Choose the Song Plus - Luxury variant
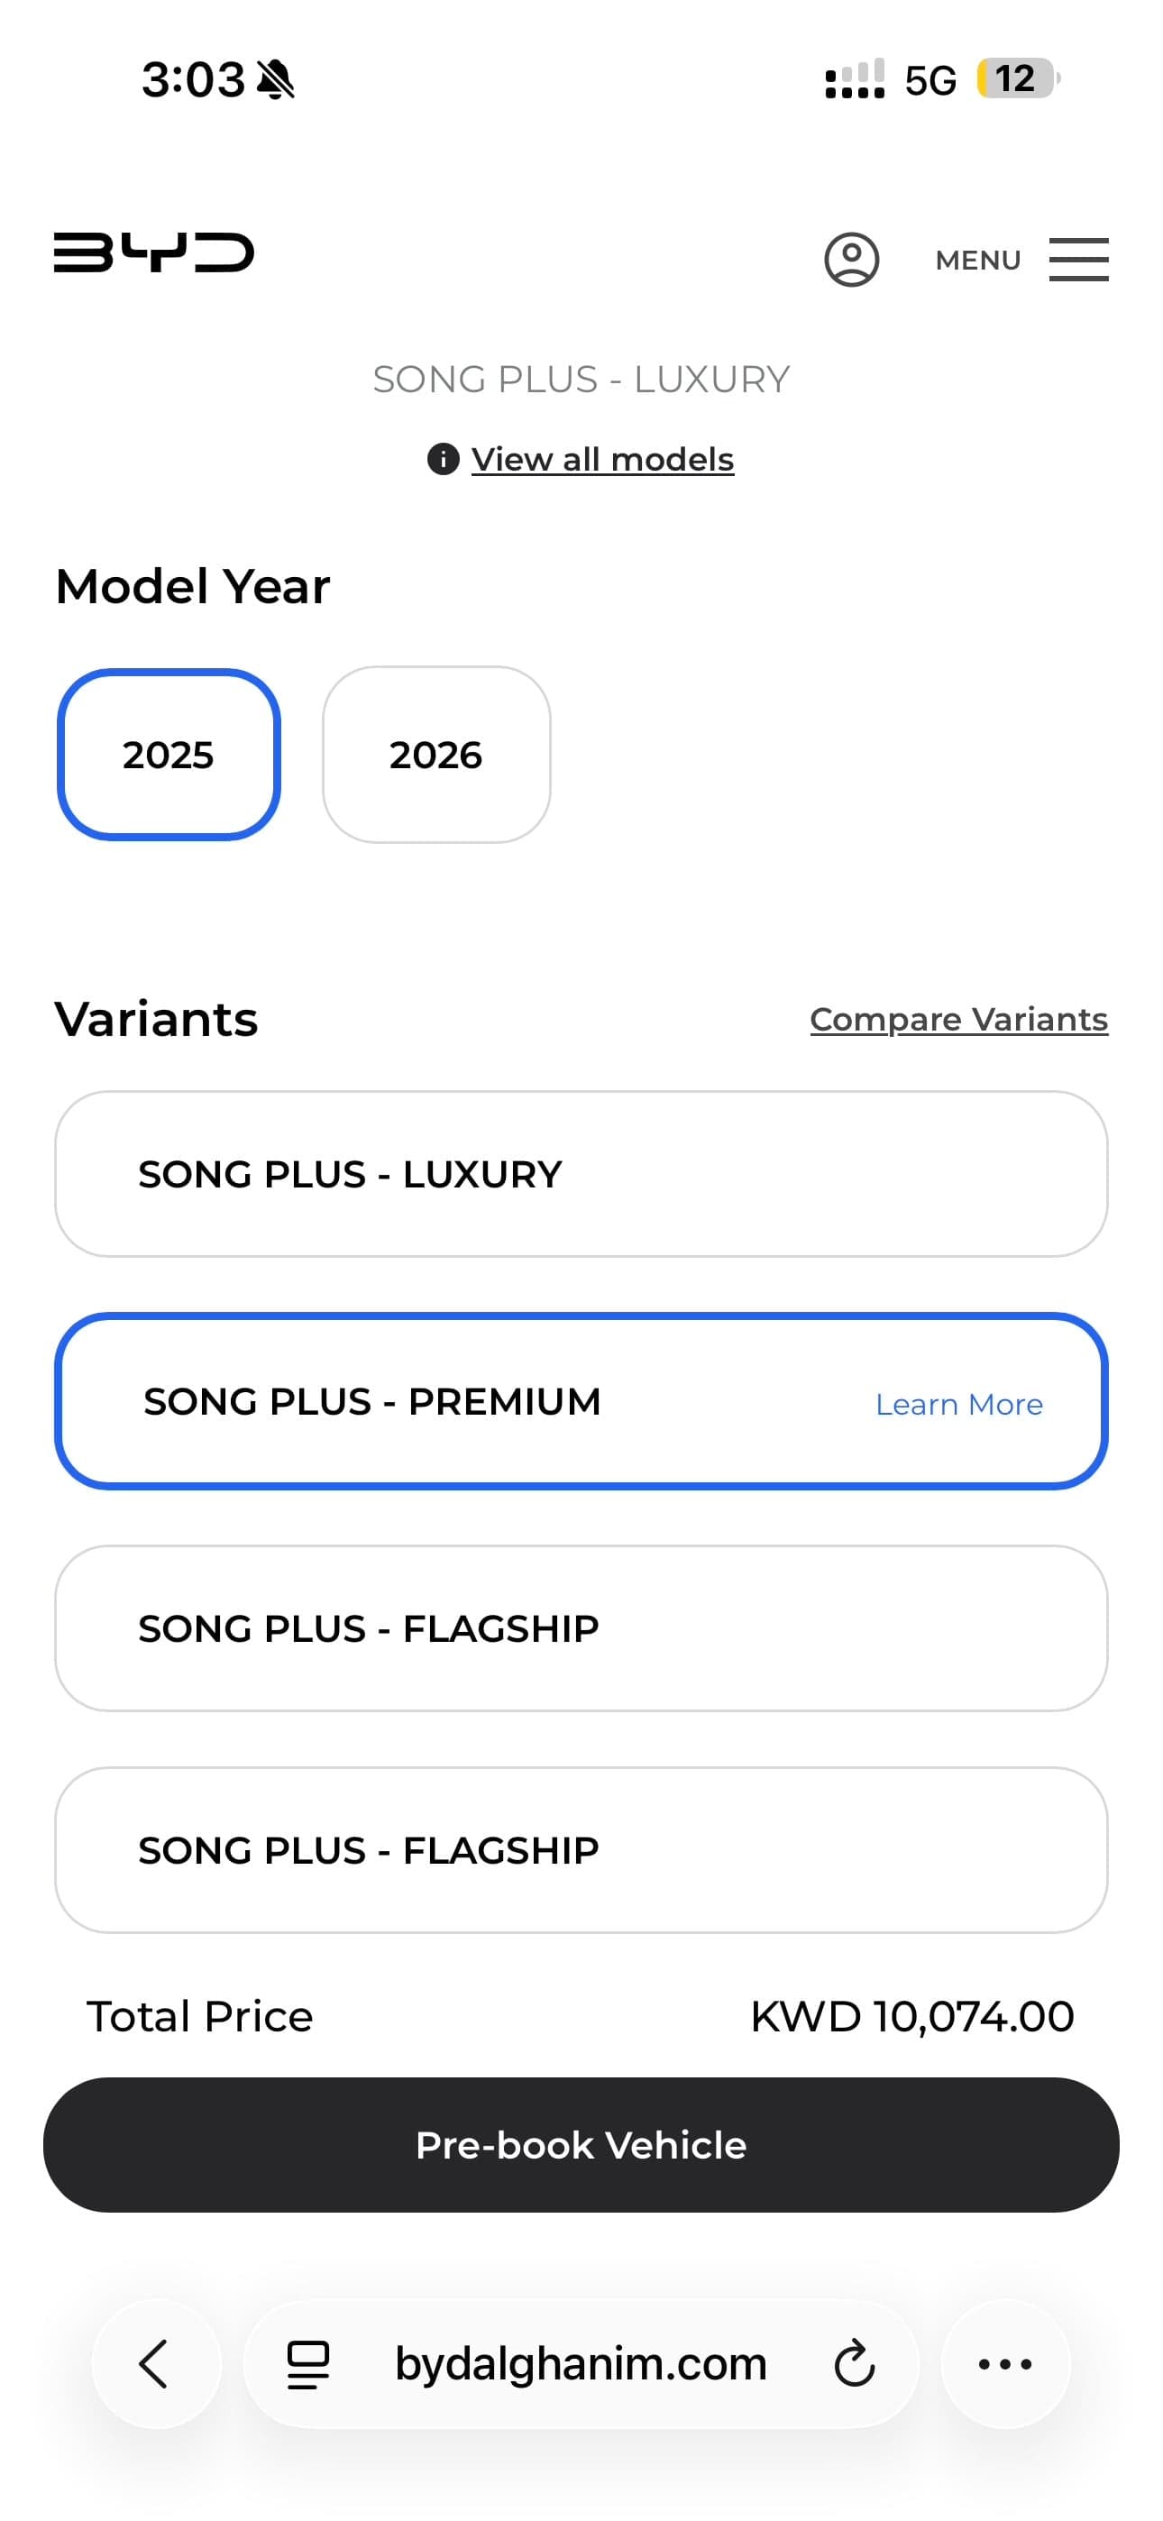Image resolution: width=1163 pixels, height=2521 pixels. point(581,1173)
